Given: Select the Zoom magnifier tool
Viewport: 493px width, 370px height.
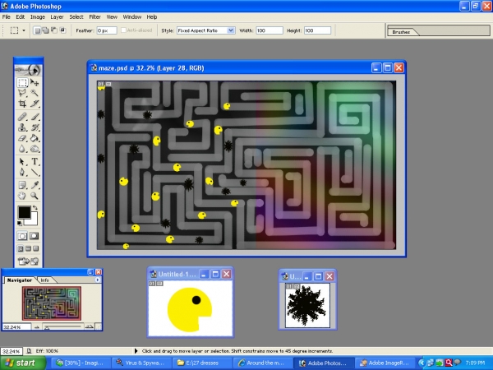Looking at the screenshot, I should [x=35, y=196].
